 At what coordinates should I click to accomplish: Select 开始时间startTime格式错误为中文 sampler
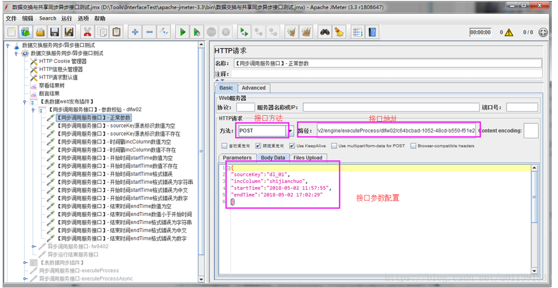coord(122,190)
